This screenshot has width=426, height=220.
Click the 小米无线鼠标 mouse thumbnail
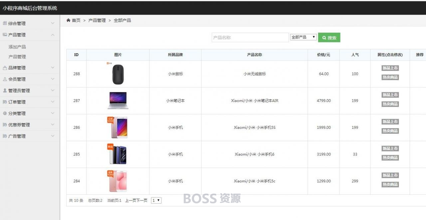(x=118, y=74)
